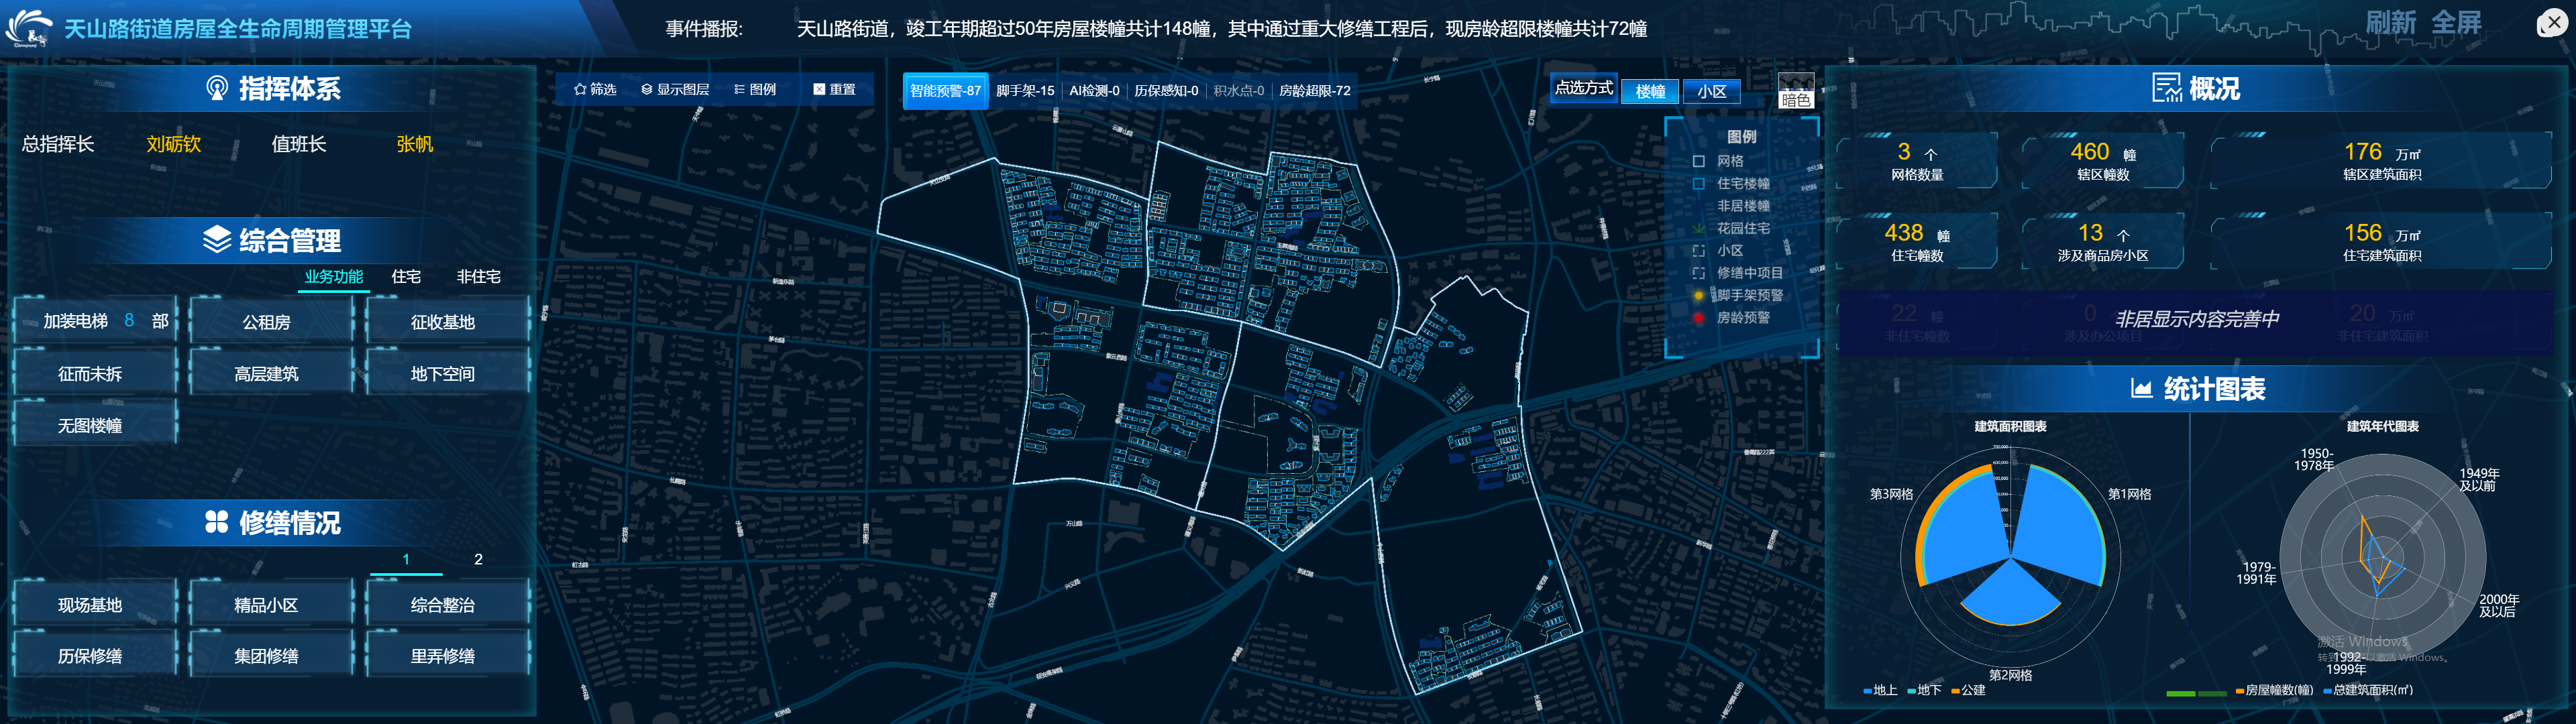Set selection mode to 小区

[1712, 91]
